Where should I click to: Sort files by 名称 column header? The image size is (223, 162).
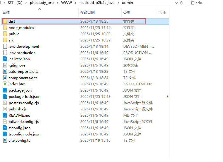point(6,13)
